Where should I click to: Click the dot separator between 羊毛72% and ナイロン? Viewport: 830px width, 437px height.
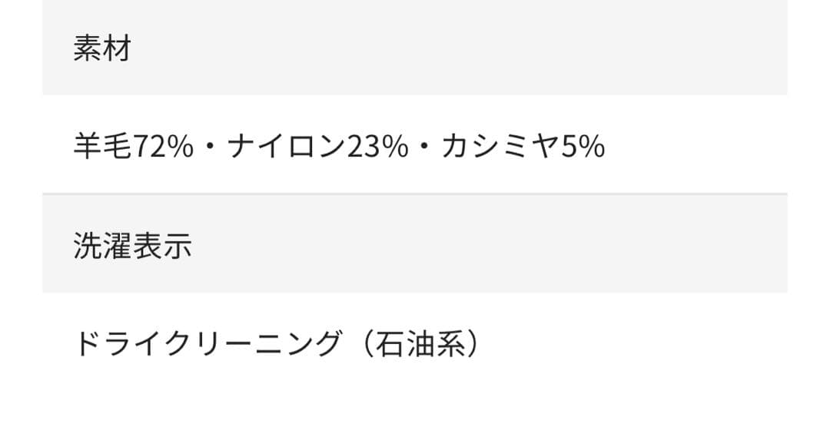(x=210, y=146)
